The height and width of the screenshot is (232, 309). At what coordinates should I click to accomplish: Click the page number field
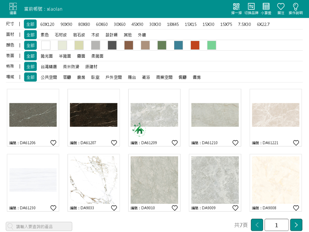277,225
